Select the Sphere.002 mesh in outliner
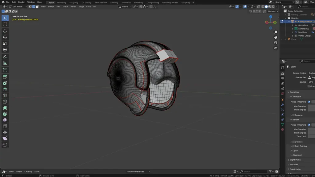This screenshot has width=315, height=177. pyautogui.click(x=303, y=29)
